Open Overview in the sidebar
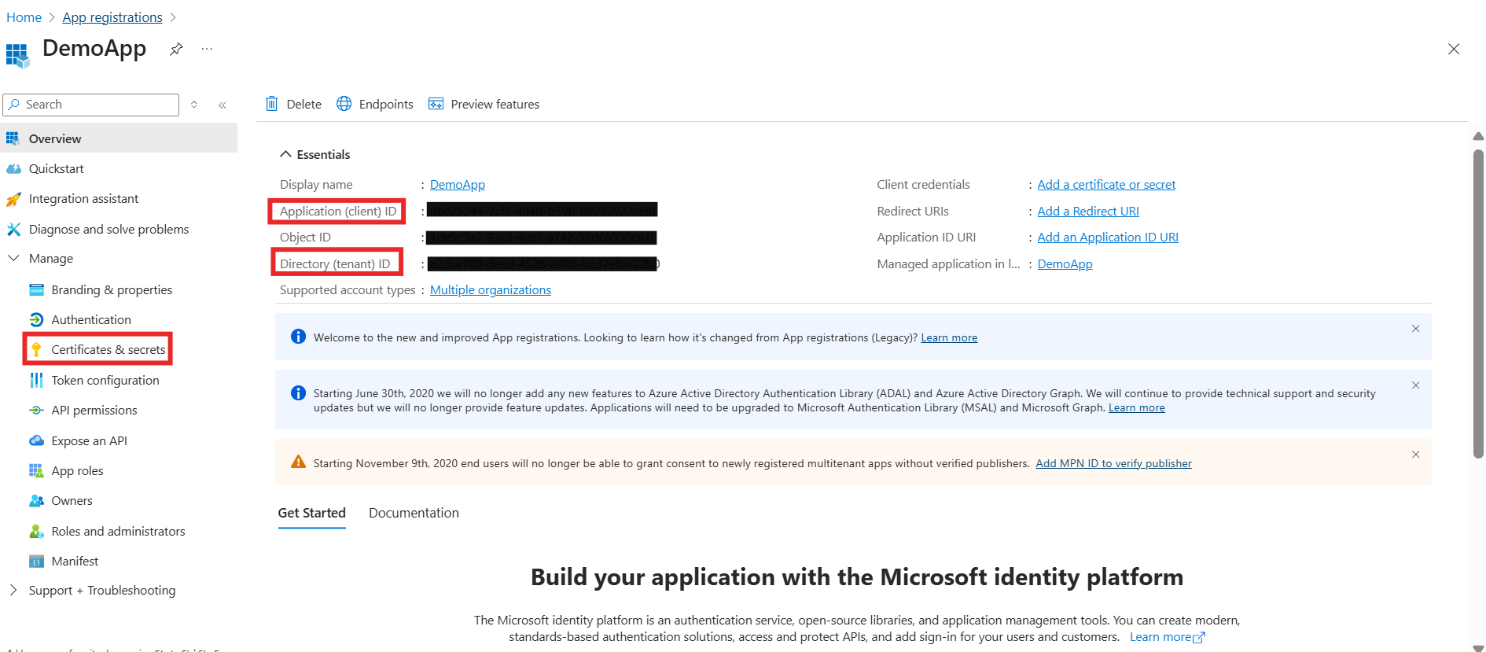 tap(119, 138)
